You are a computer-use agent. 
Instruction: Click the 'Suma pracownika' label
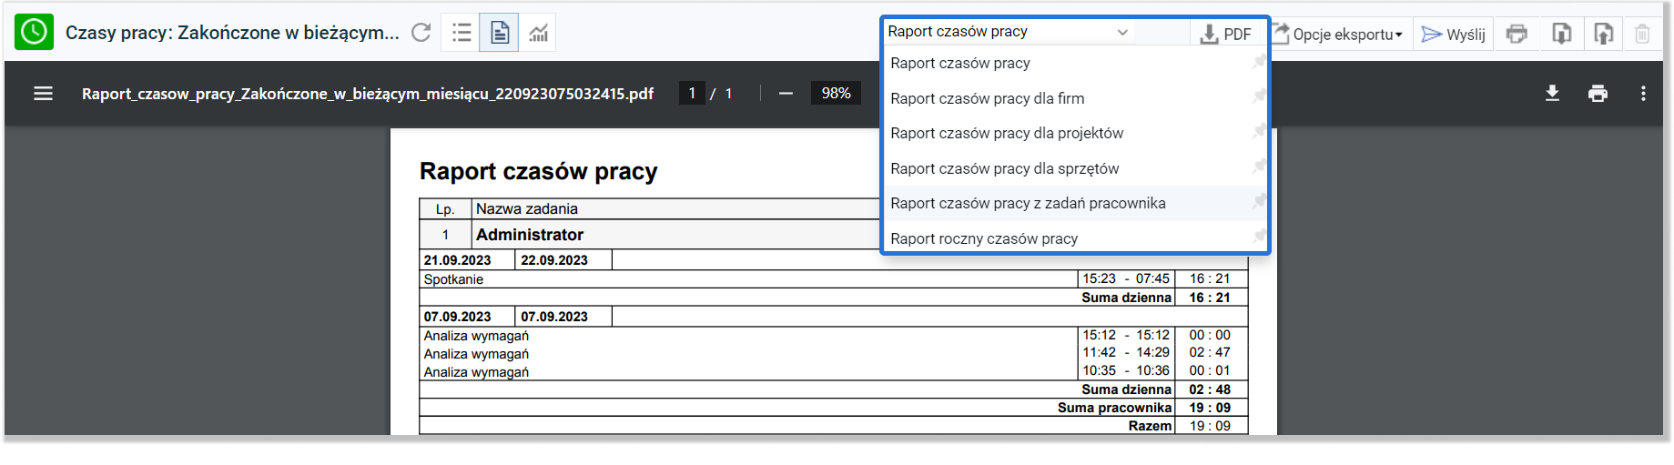(1114, 408)
